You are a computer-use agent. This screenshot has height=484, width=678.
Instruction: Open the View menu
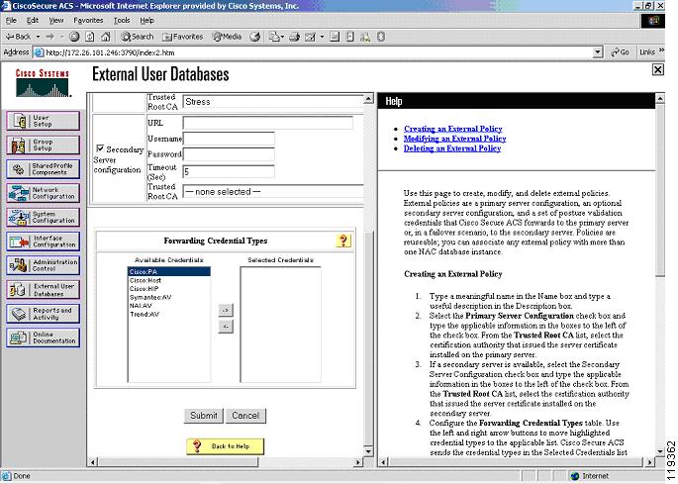point(56,21)
